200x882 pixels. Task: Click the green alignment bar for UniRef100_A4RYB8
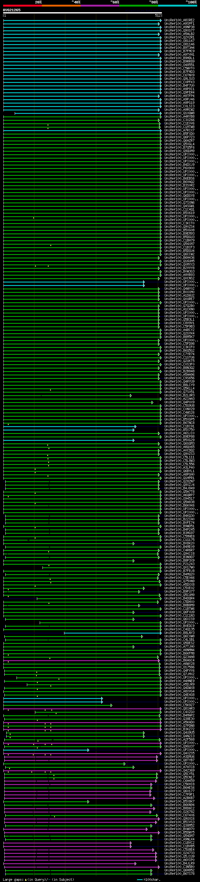[x=82, y=117]
